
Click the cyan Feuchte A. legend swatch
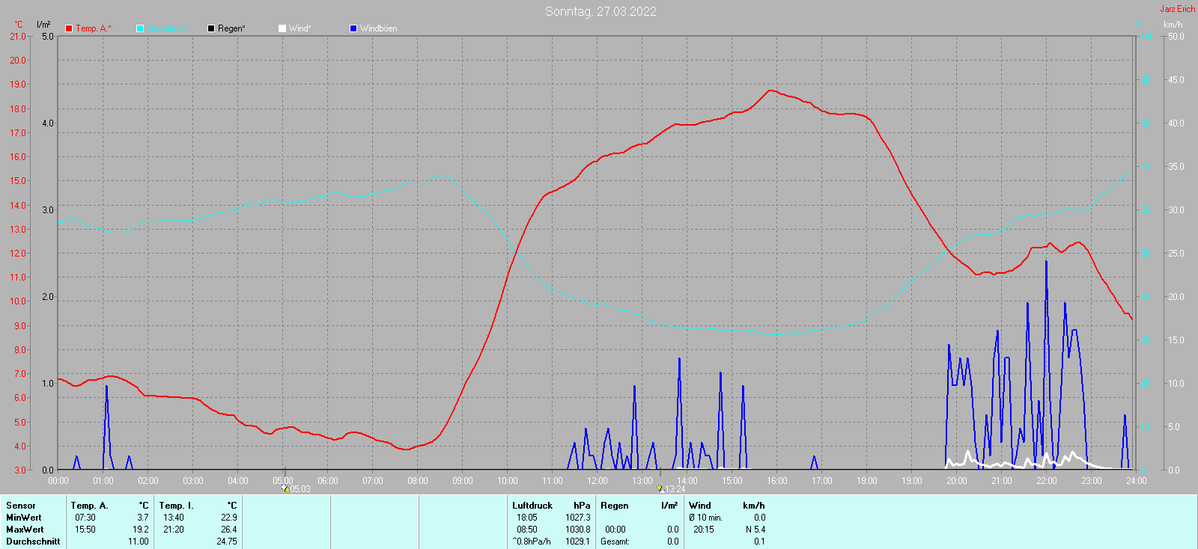140,28
